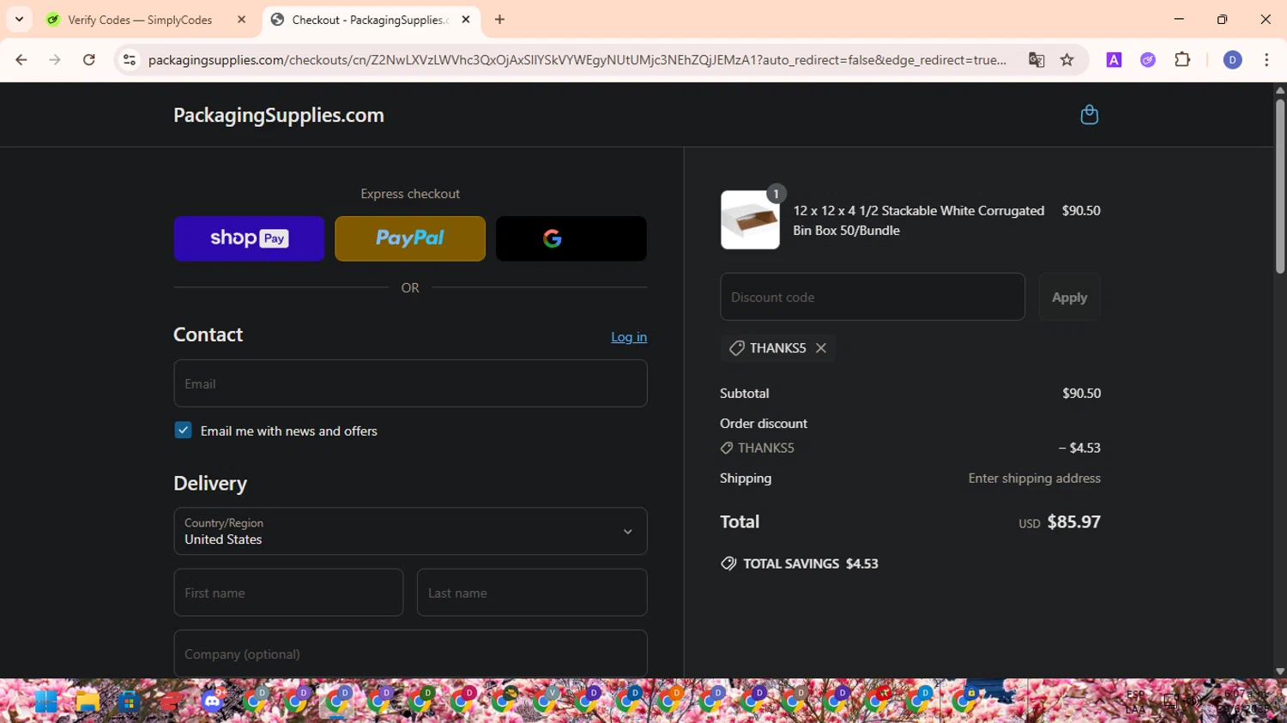The image size is (1287, 723).
Task: Close the Verify Codes tab
Action: coord(241,20)
